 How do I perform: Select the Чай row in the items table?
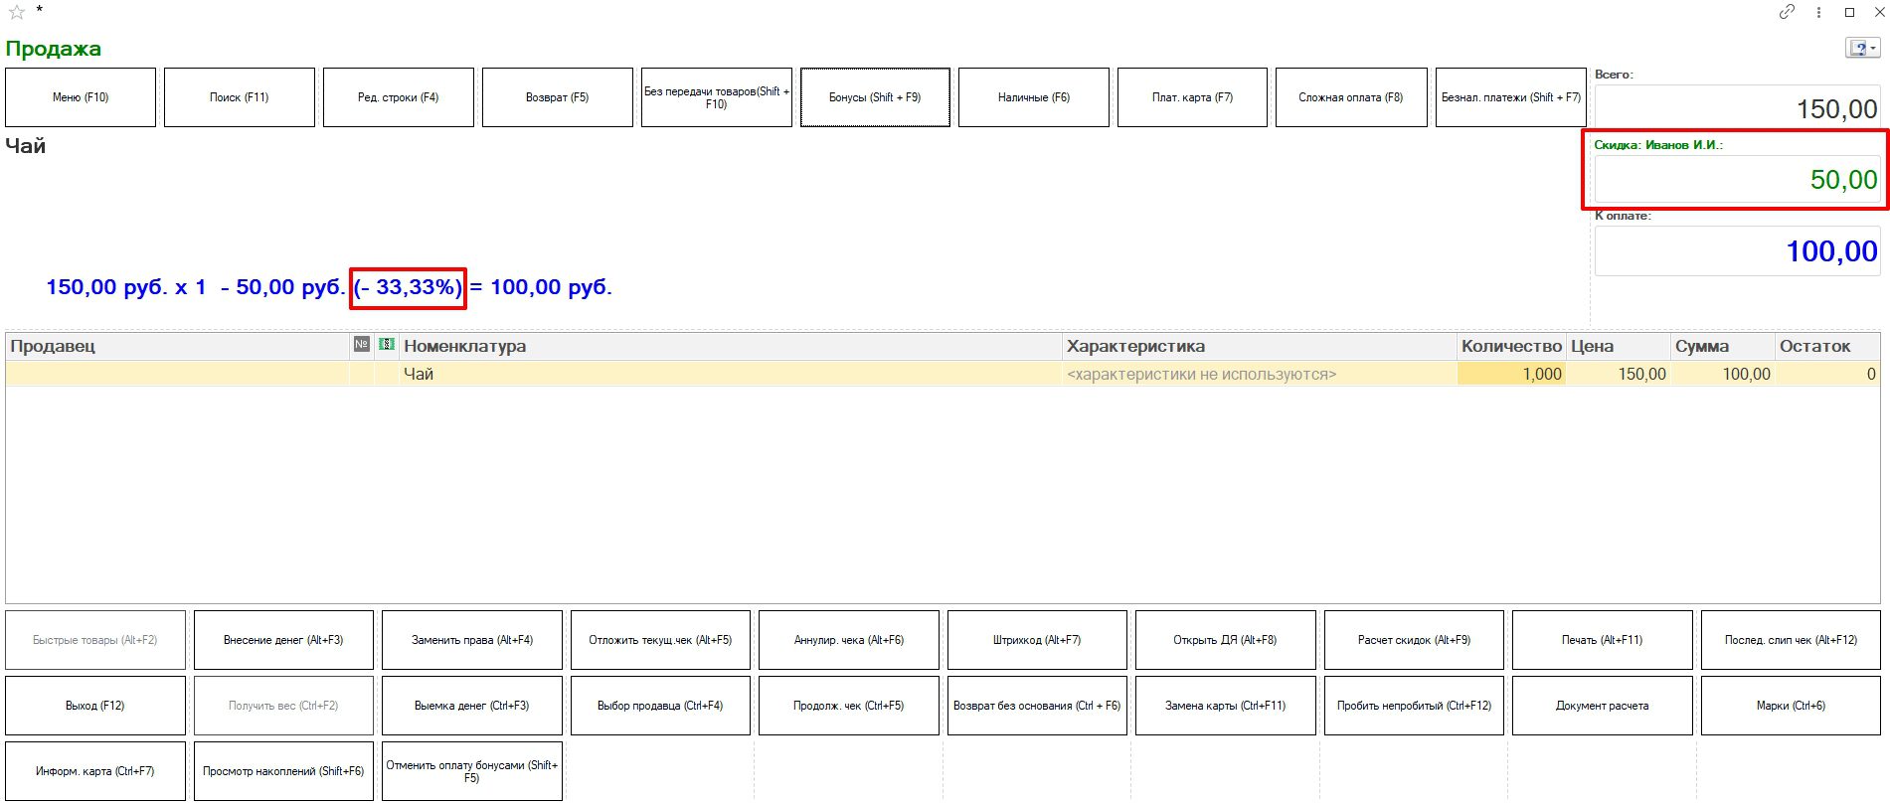coord(731,374)
